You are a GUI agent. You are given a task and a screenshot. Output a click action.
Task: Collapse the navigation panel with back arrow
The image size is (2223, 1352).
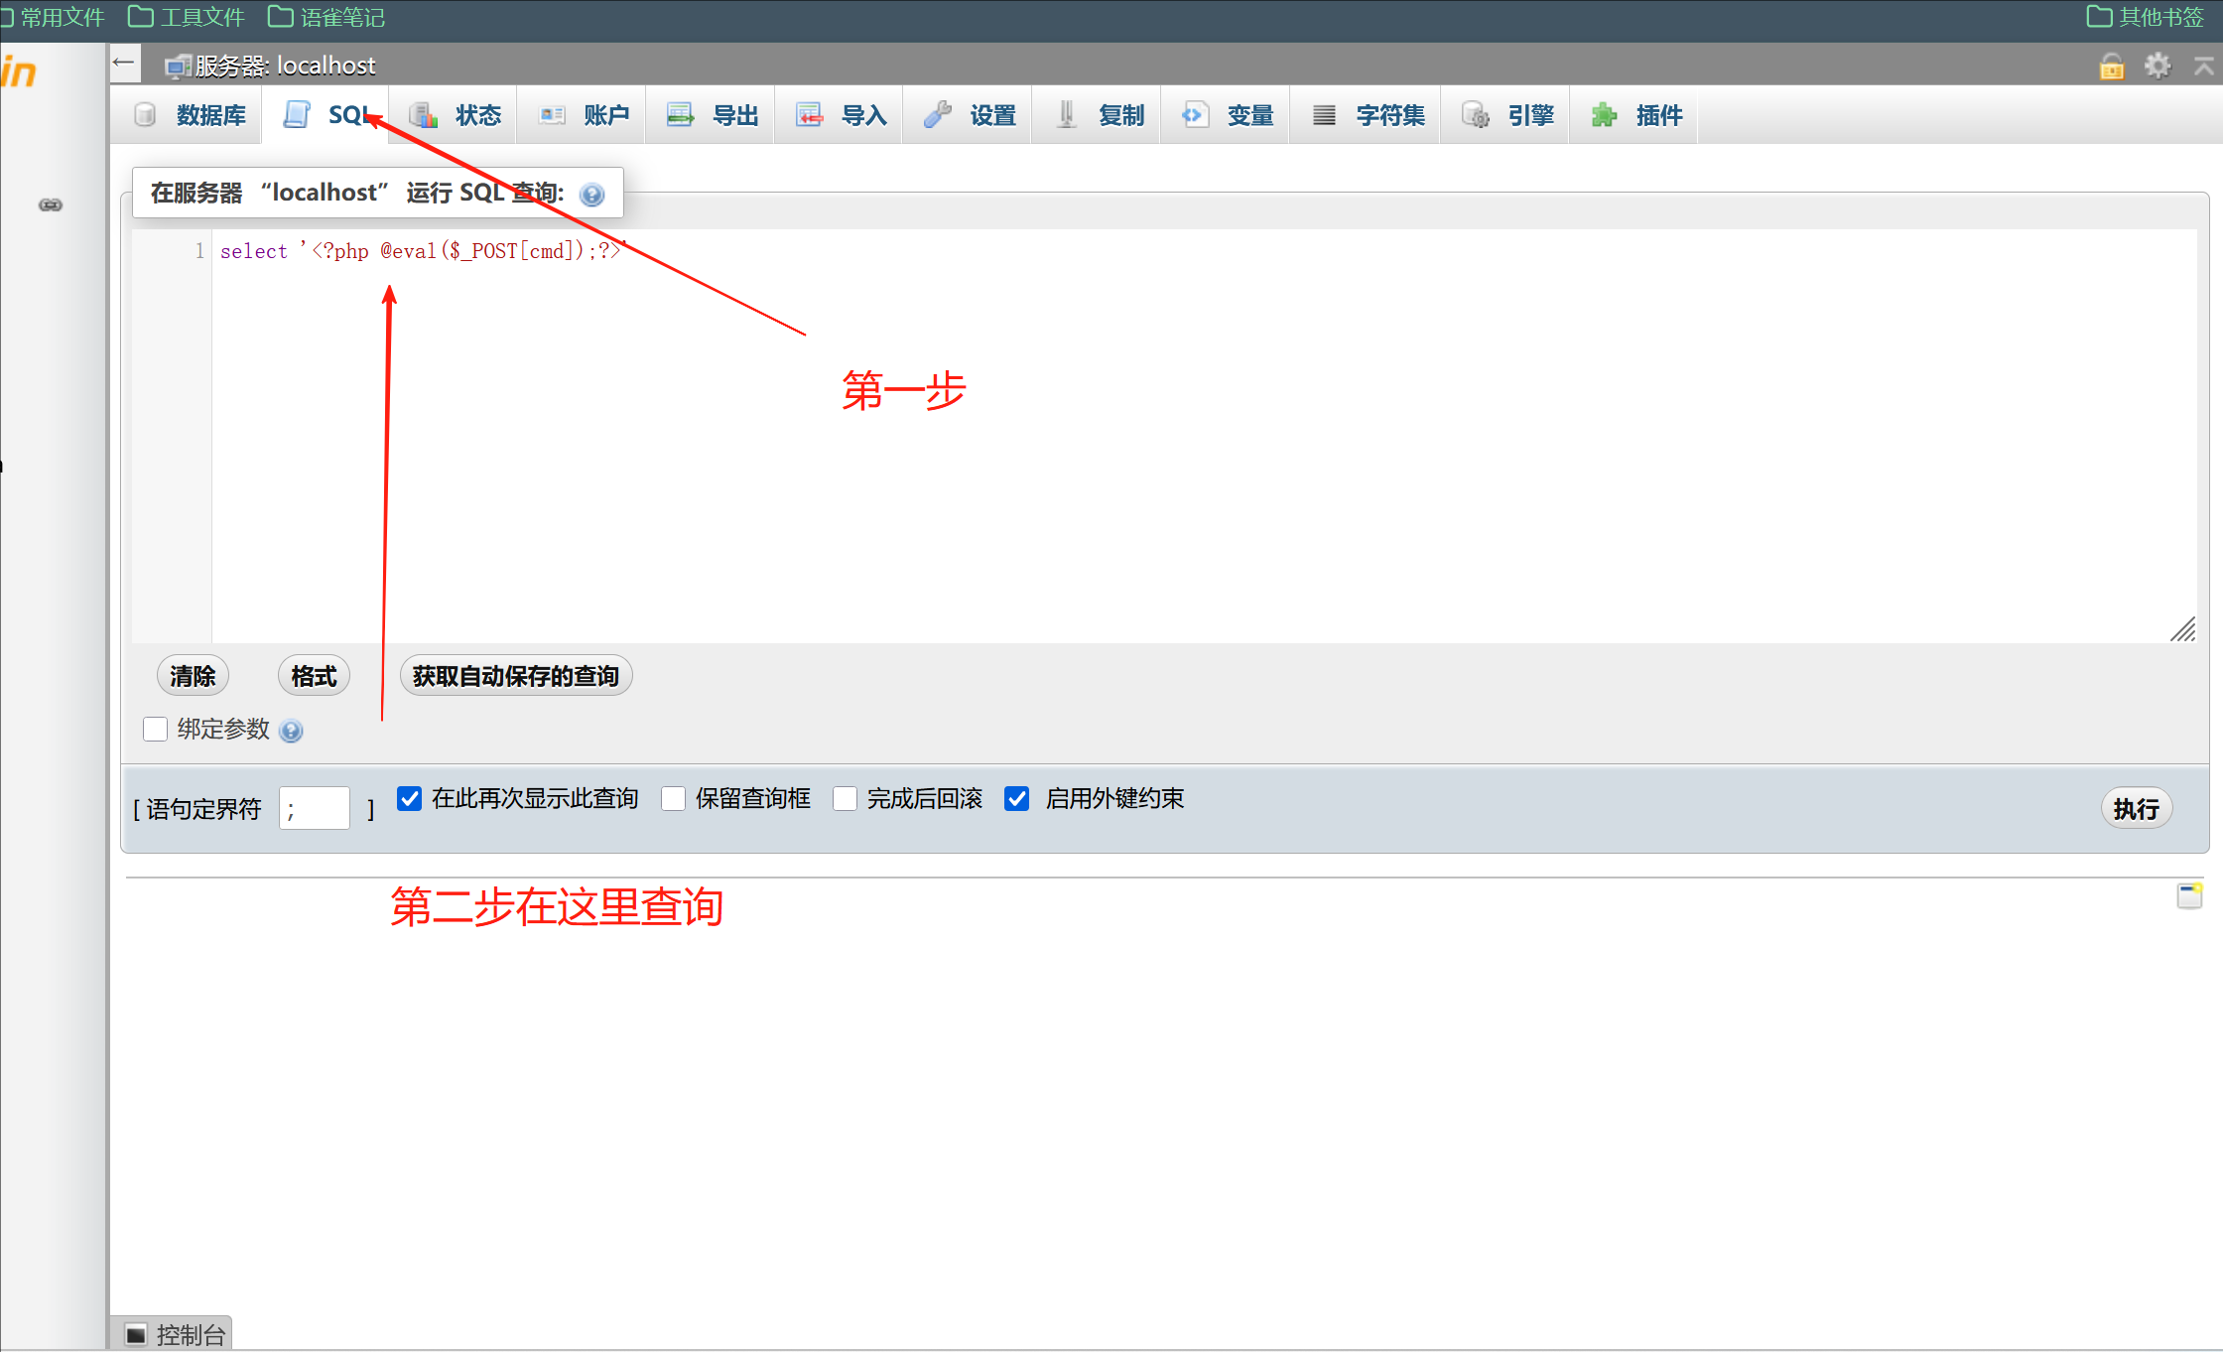tap(123, 63)
